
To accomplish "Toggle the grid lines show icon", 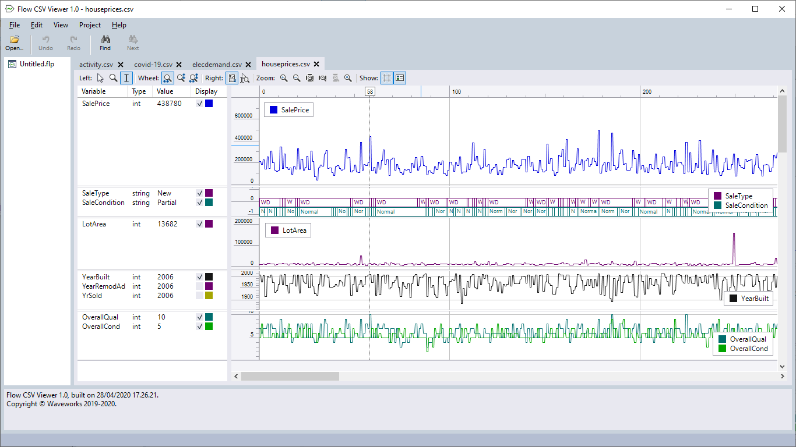I will click(386, 78).
